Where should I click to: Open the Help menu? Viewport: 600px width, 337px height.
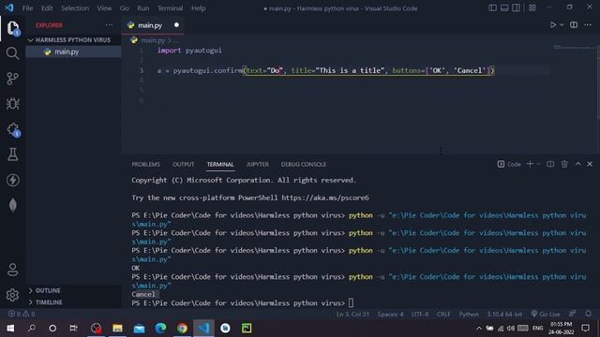click(198, 8)
